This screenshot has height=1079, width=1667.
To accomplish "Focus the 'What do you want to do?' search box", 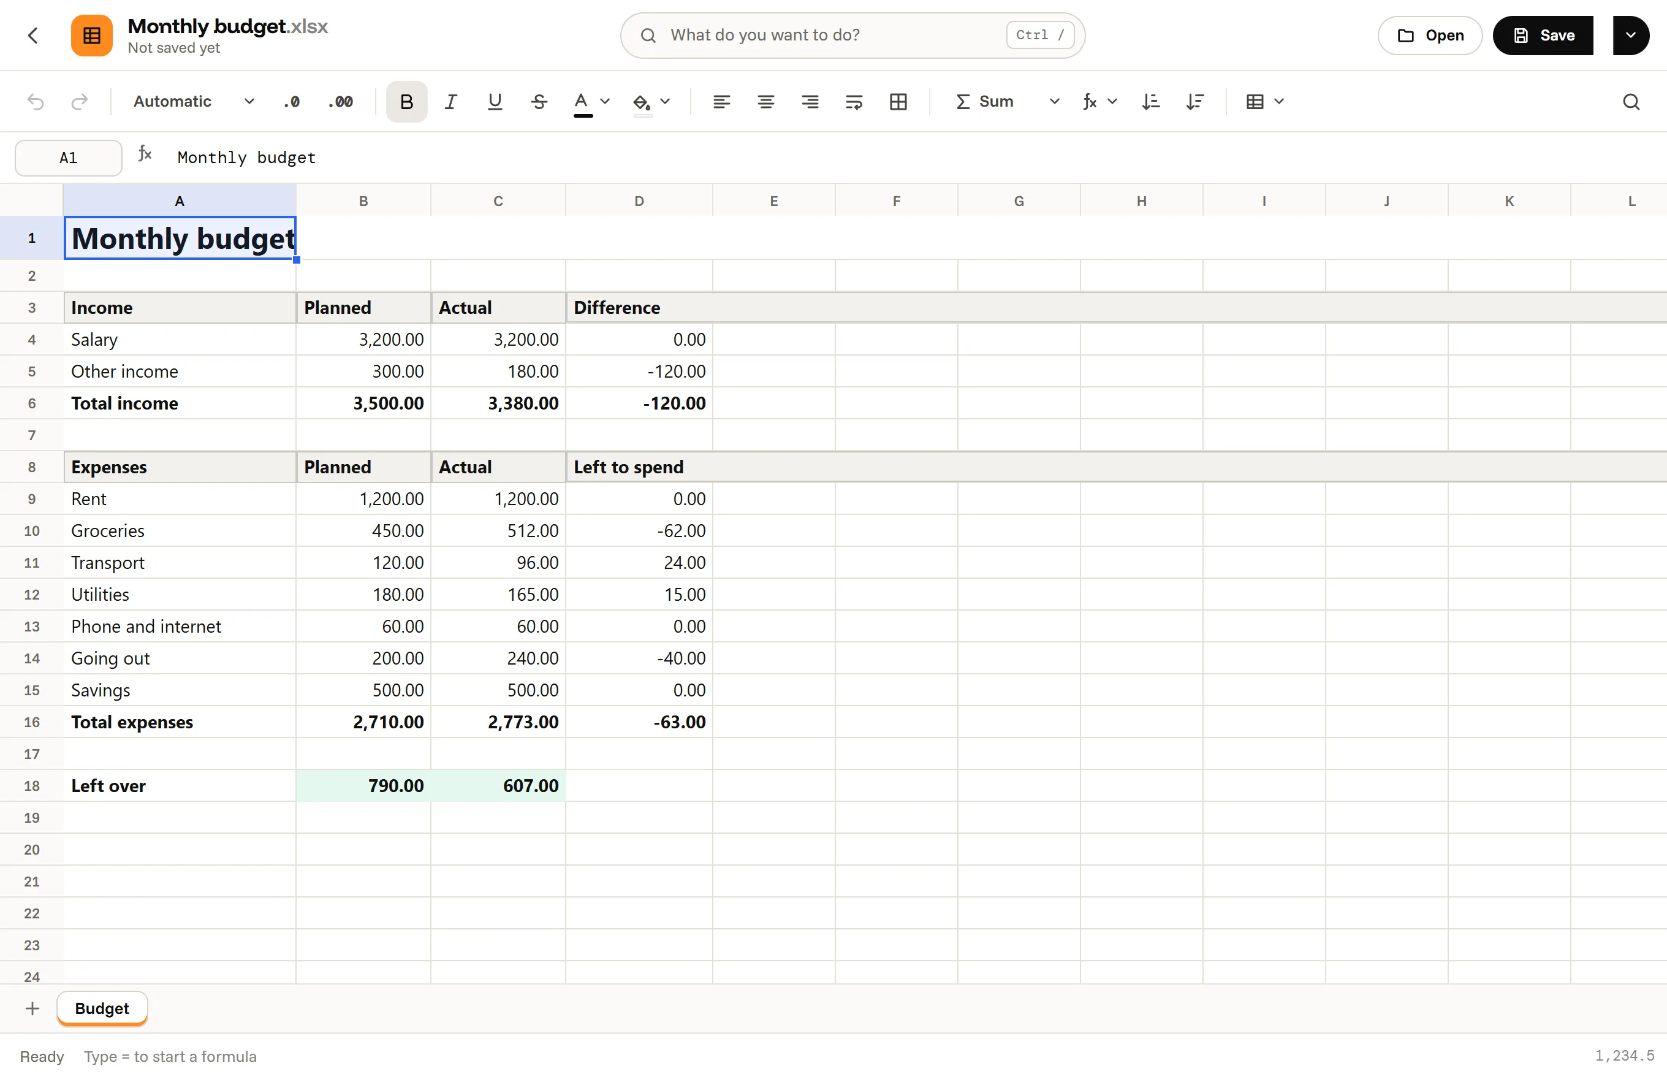I will click(852, 35).
